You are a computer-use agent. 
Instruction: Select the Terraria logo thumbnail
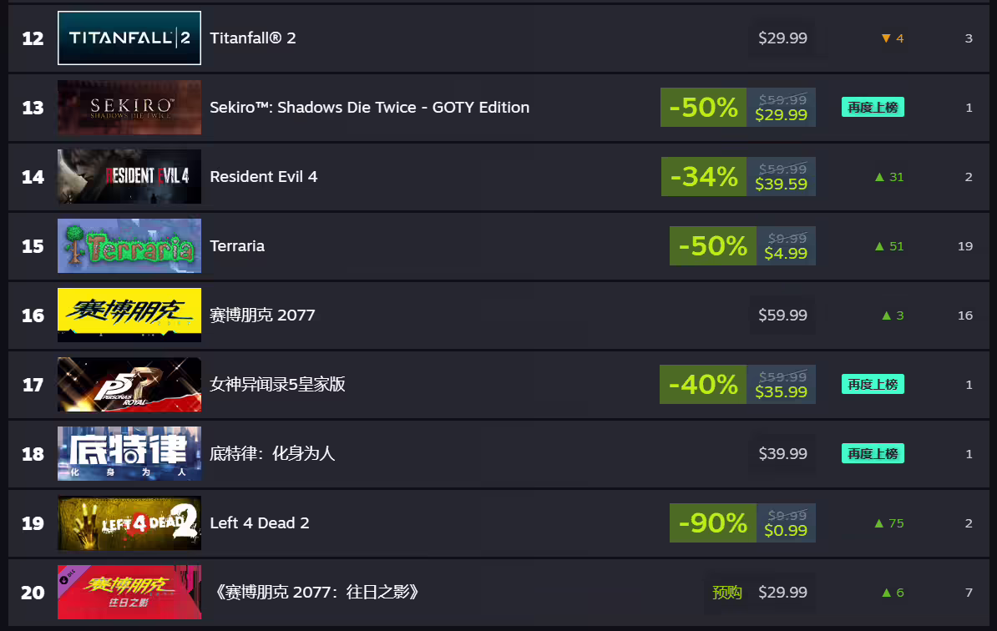click(129, 245)
